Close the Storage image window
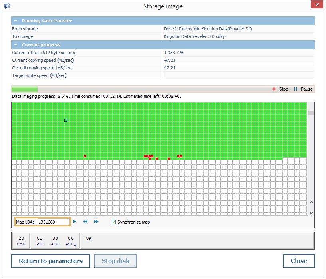 click(316, 5)
